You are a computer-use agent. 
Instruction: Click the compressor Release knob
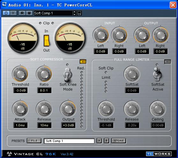pyautogui.click(x=44, y=109)
